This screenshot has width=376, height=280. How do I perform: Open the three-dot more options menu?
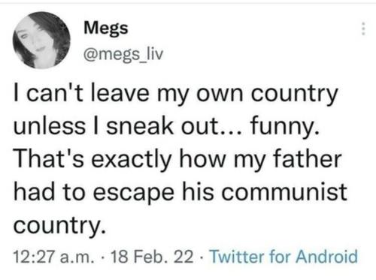[x=363, y=29]
